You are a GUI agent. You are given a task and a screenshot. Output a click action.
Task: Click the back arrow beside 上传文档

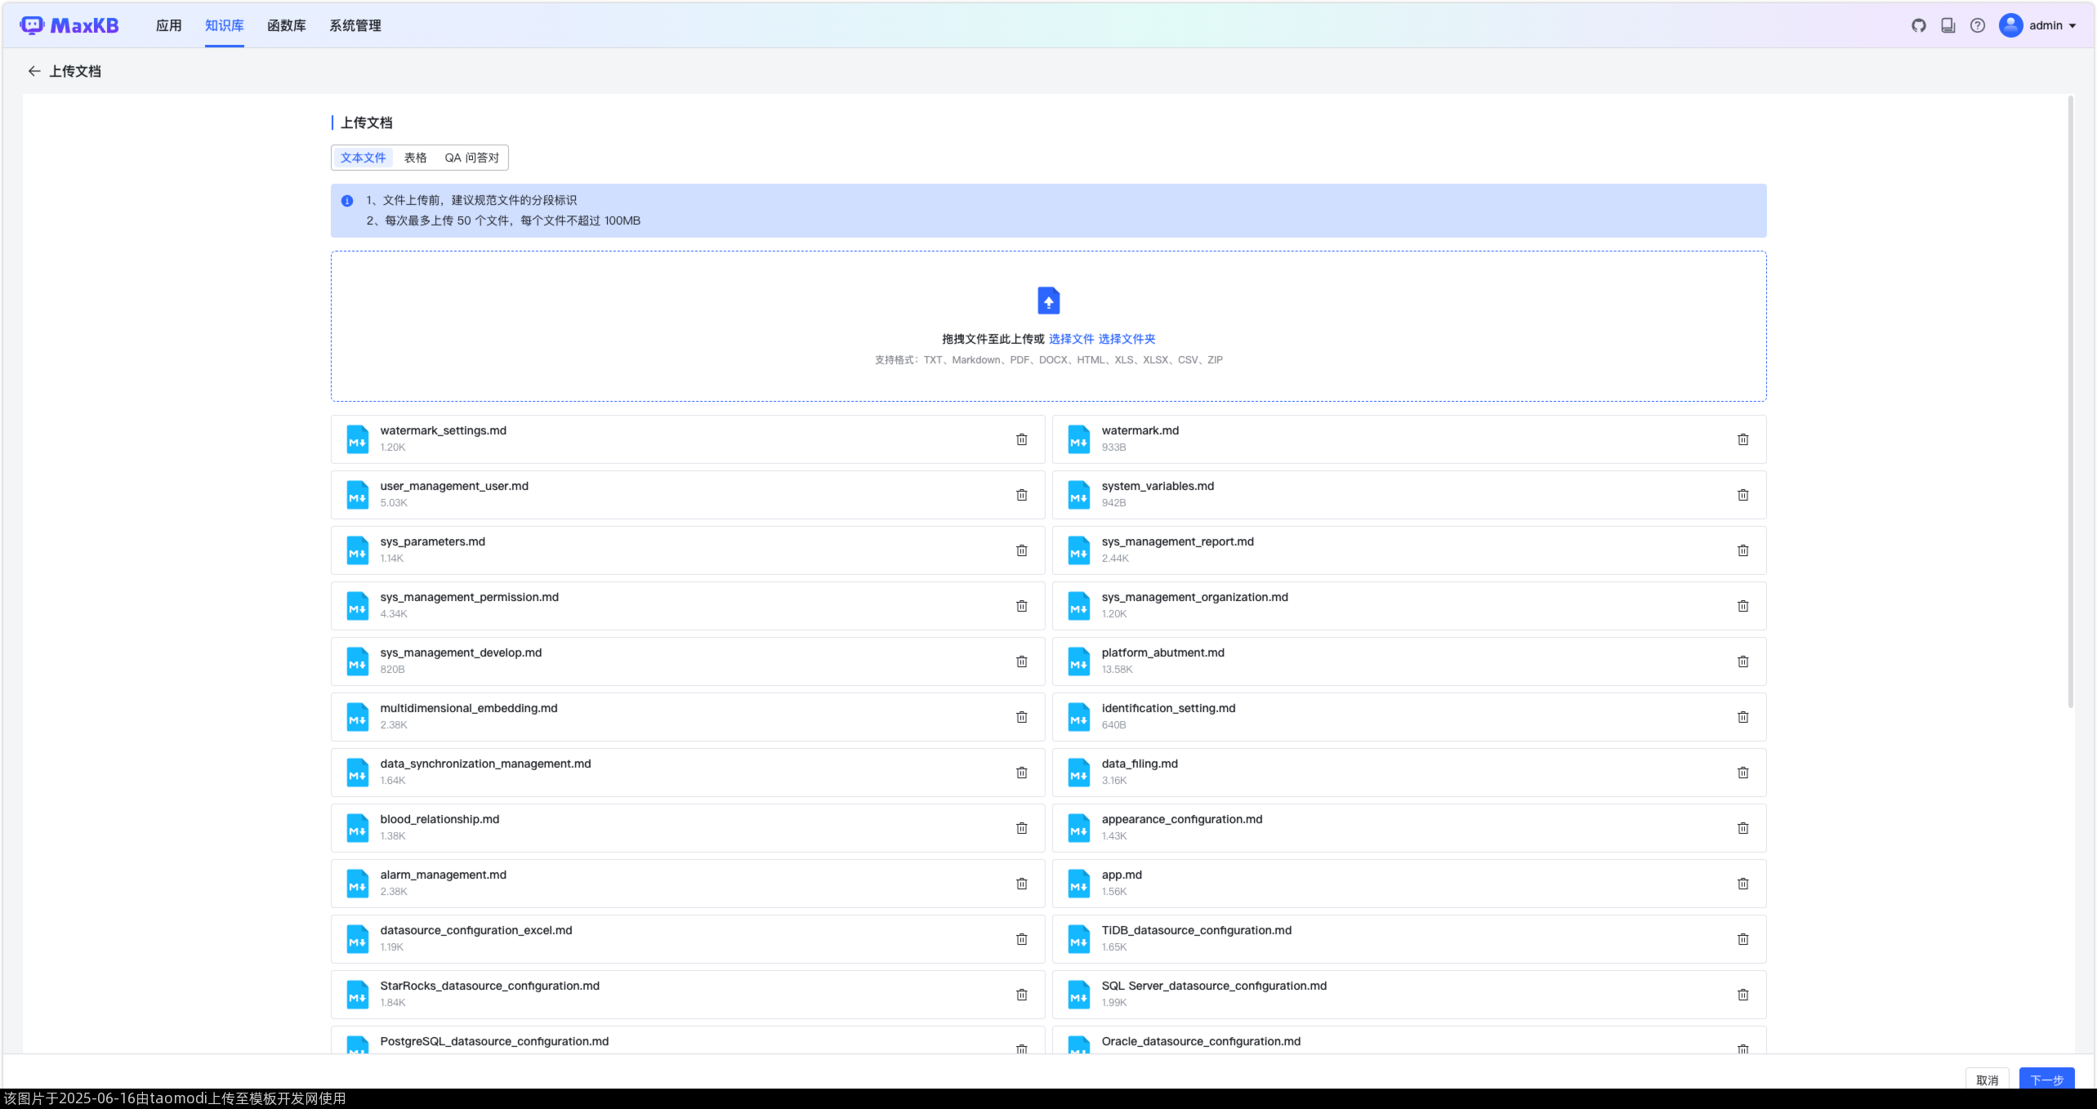pos(33,71)
